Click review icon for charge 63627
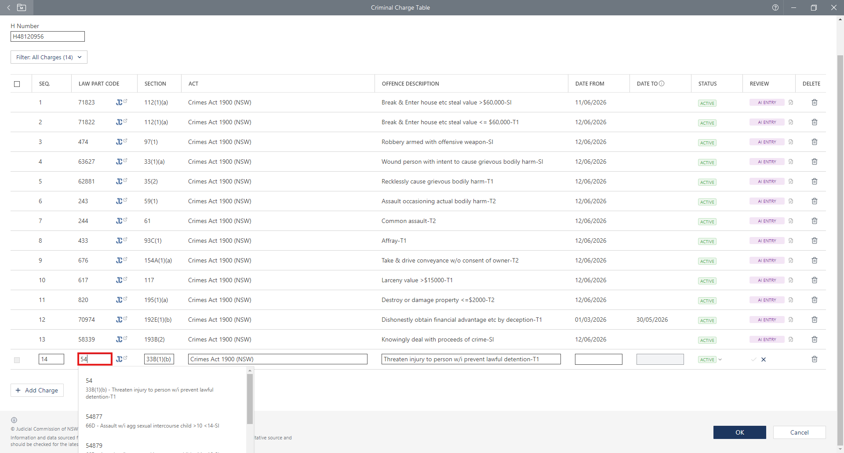This screenshot has height=453, width=844. coord(791,162)
